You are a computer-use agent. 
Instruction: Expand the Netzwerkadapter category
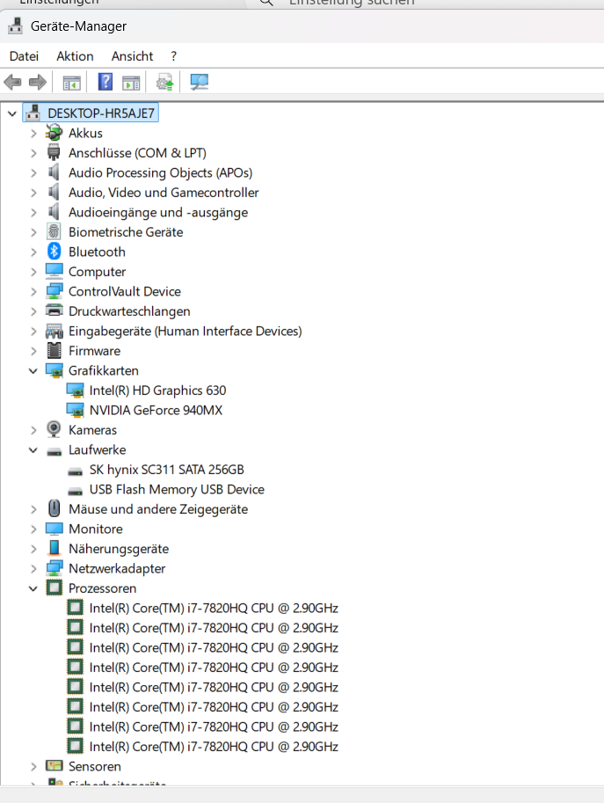point(33,568)
